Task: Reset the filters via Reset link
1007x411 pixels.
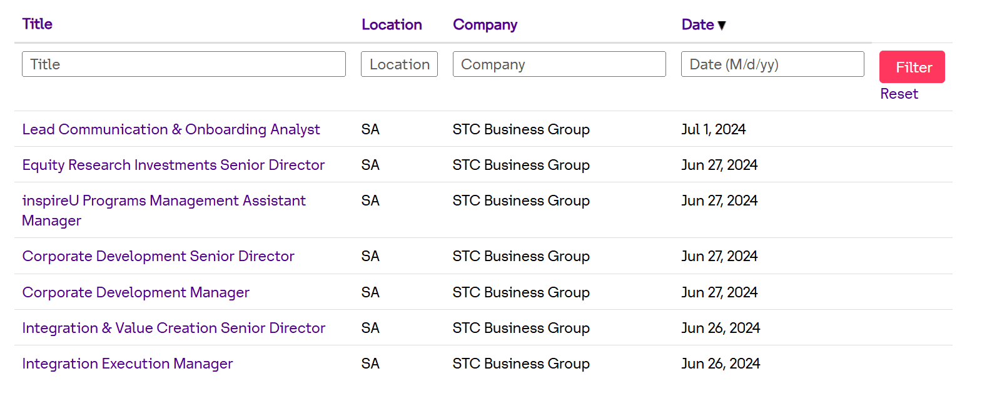Action: click(x=899, y=94)
